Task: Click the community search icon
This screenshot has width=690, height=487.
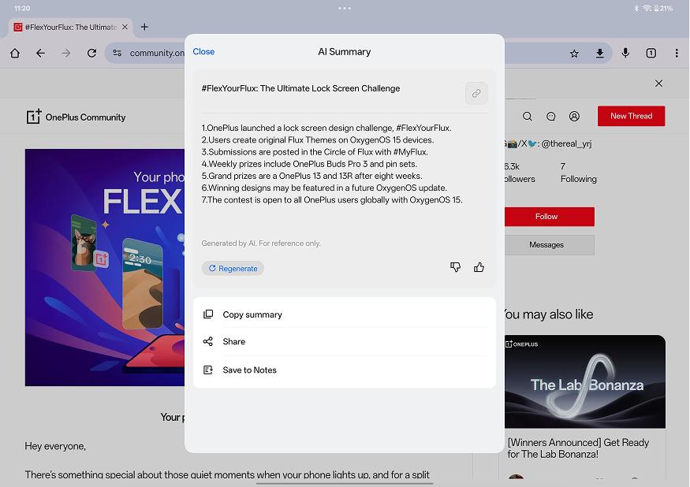Action: (x=528, y=117)
